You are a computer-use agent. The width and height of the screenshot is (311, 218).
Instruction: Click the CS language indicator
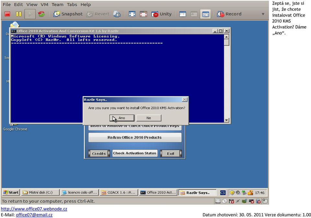(223, 193)
